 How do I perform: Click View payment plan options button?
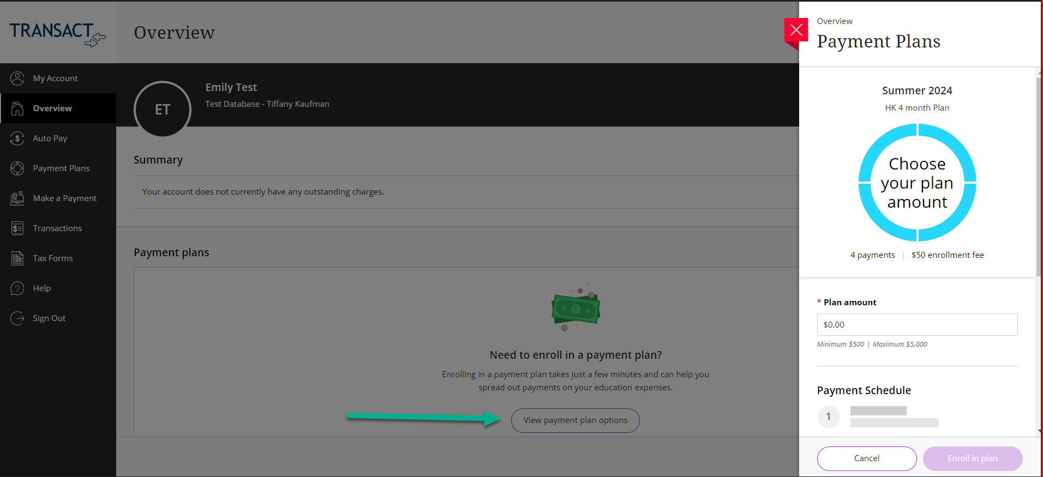576,420
